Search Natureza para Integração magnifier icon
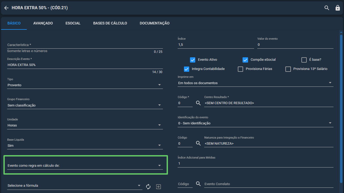344x193 pixels. [198, 144]
